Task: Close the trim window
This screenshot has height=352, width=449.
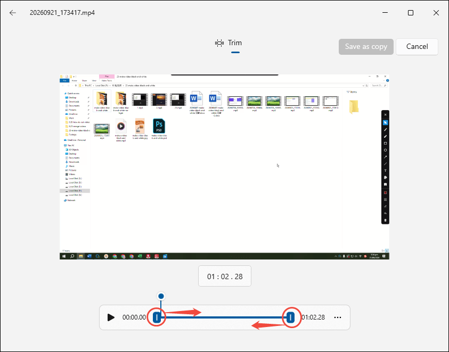Action: pyautogui.click(x=436, y=13)
